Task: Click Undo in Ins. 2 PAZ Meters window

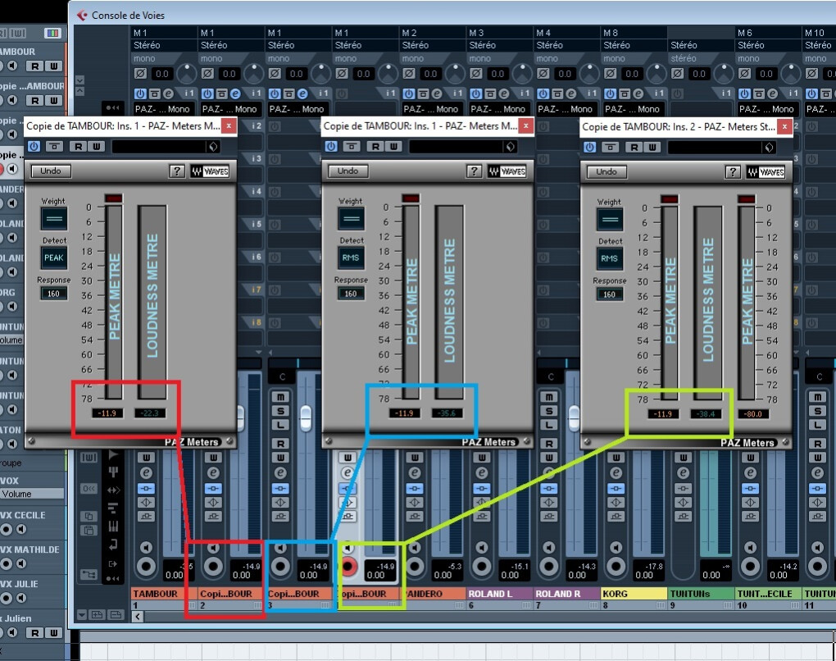Action: click(607, 171)
